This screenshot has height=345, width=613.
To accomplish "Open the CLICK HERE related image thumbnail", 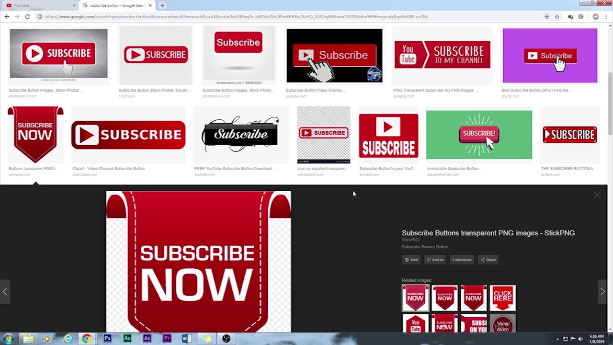I will [x=502, y=298].
